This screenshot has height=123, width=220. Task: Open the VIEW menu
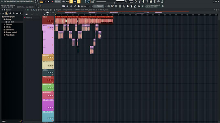point(18,1)
